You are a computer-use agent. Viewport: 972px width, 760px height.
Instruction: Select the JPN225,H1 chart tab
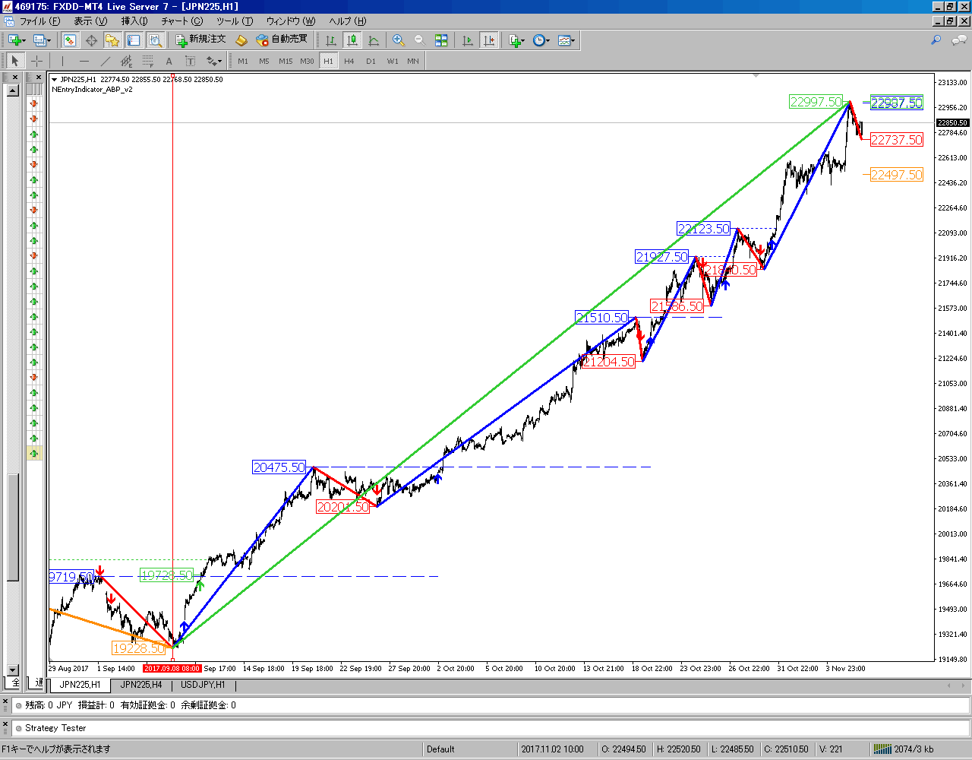pos(80,685)
